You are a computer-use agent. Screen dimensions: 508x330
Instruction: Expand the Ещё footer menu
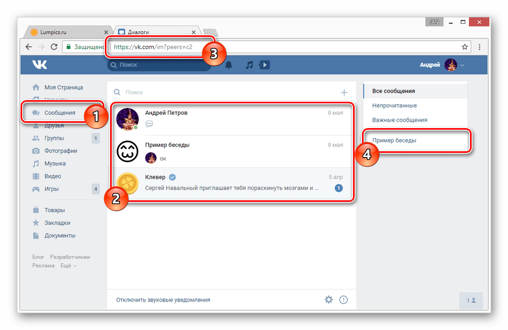click(x=69, y=266)
